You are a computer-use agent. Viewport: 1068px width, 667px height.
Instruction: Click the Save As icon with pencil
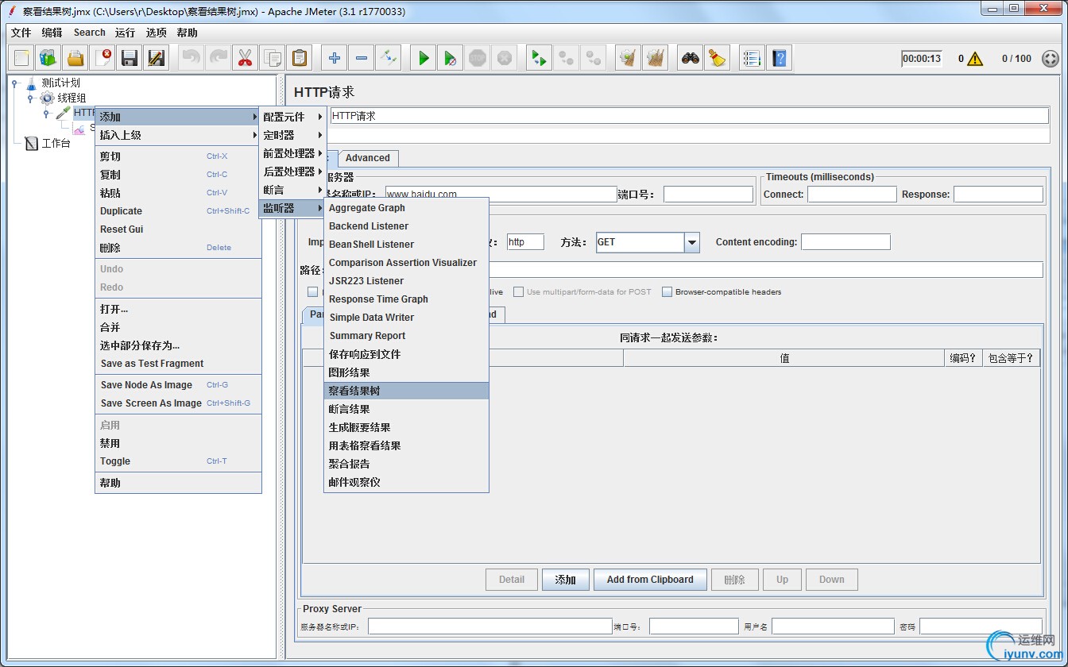coord(157,58)
